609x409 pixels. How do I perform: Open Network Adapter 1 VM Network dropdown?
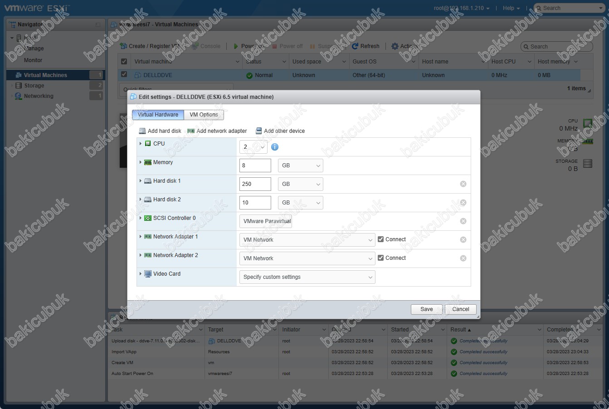point(307,240)
